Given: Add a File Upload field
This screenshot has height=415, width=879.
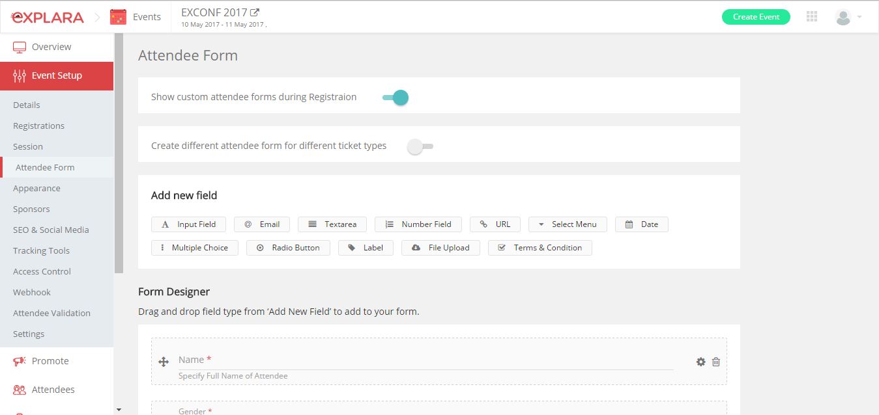Looking at the screenshot, I should (x=440, y=248).
